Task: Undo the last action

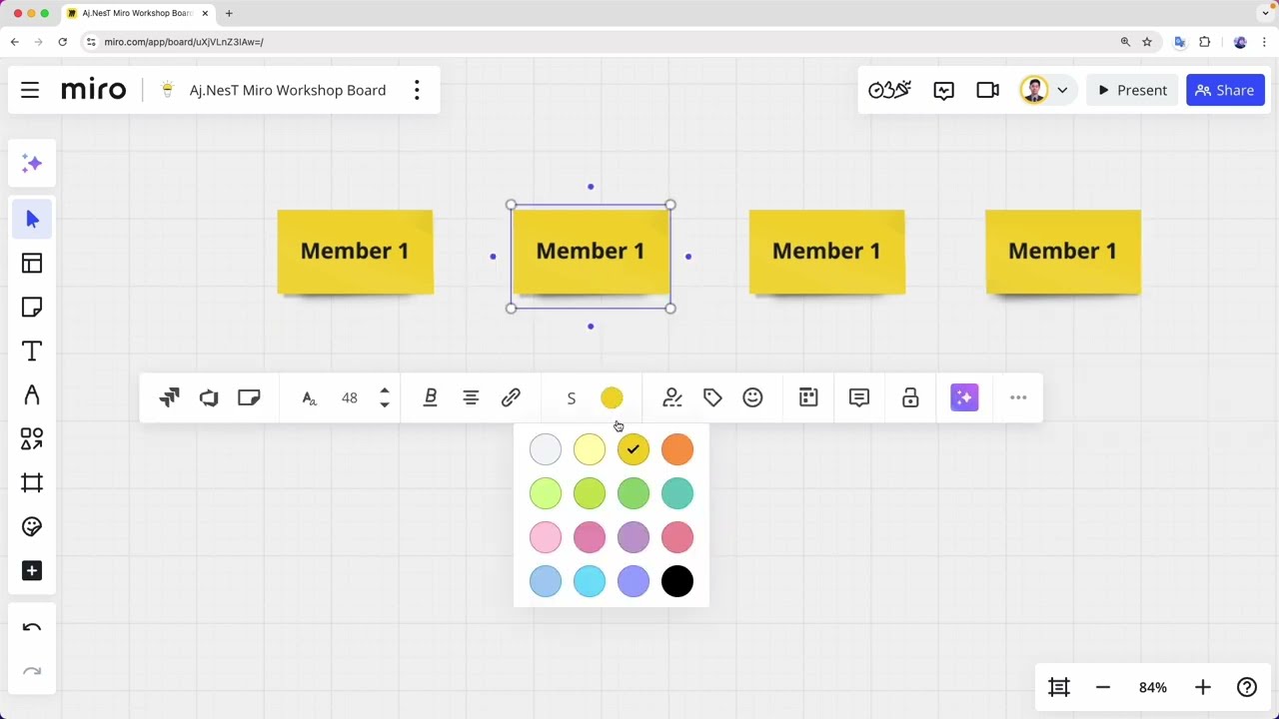Action: click(32, 628)
